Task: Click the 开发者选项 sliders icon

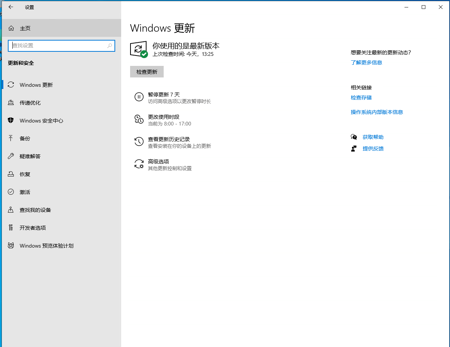Action: (11, 228)
